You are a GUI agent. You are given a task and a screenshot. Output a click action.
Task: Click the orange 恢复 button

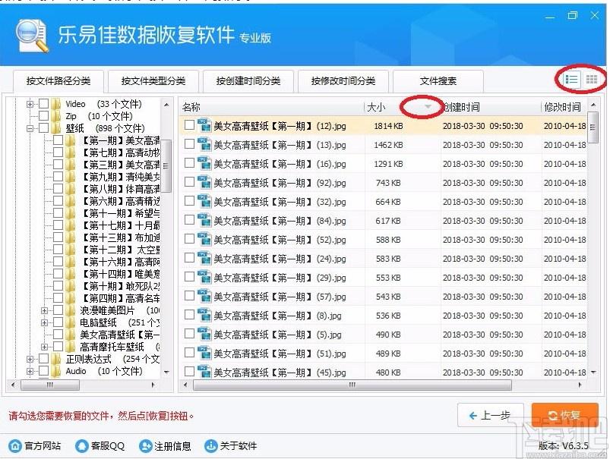(564, 415)
